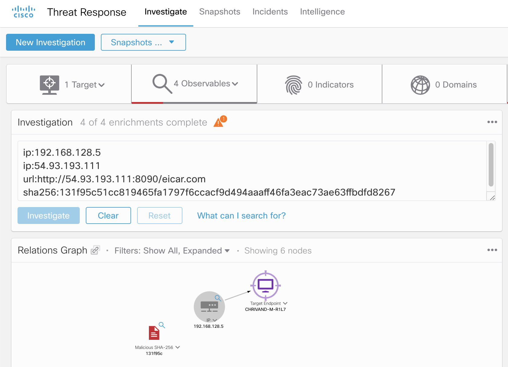The width and height of the screenshot is (508, 367).
Task: Click the 192.168.128.5 node label
Action: point(209,326)
